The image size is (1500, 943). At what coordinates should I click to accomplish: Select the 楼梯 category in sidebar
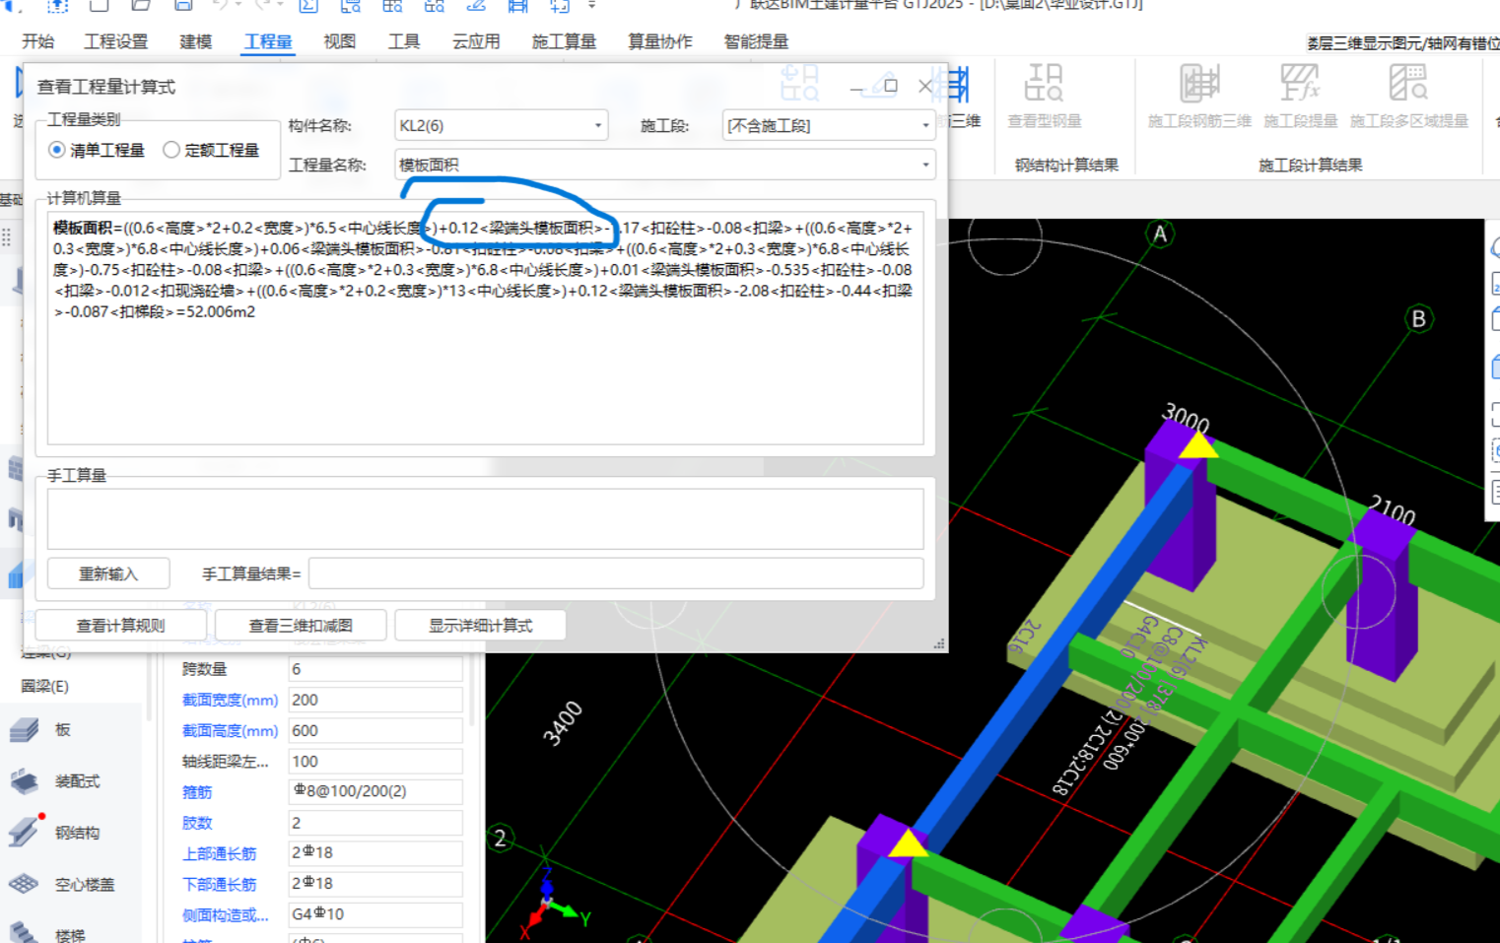[69, 934]
